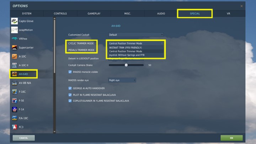The width and height of the screenshot is (256, 144).
Task: Select FC3 label in sidebar
Action: tap(21, 127)
